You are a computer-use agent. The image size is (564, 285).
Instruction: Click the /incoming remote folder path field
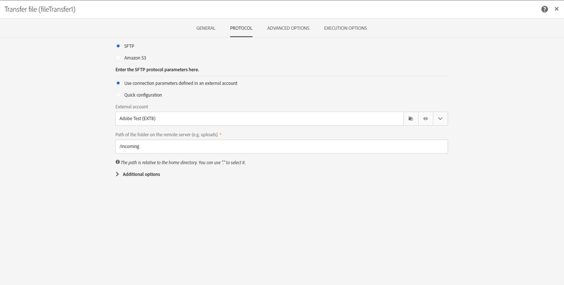(281, 146)
